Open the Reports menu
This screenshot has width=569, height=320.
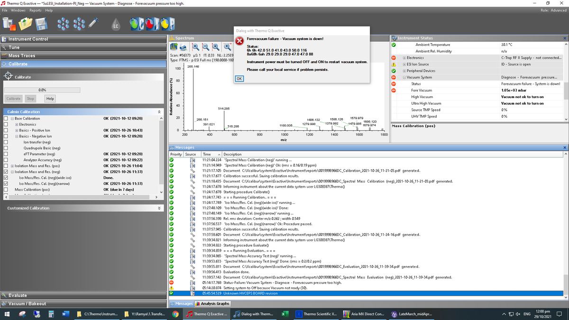[x=36, y=10]
